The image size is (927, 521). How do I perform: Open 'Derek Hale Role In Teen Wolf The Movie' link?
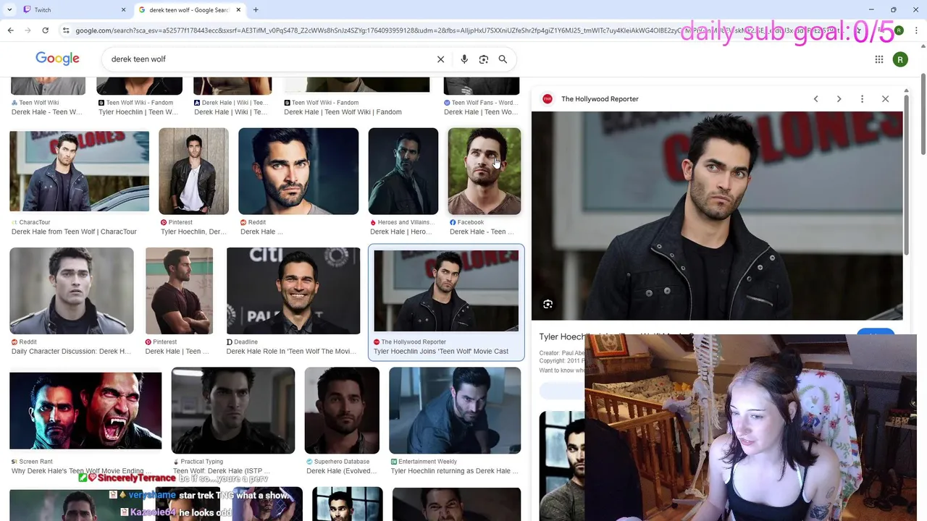pos(291,352)
